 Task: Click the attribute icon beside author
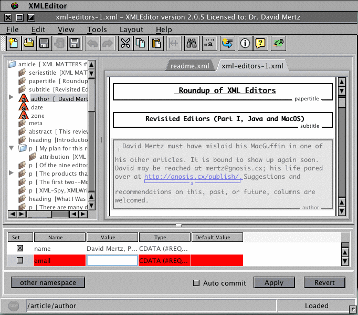pos(24,98)
